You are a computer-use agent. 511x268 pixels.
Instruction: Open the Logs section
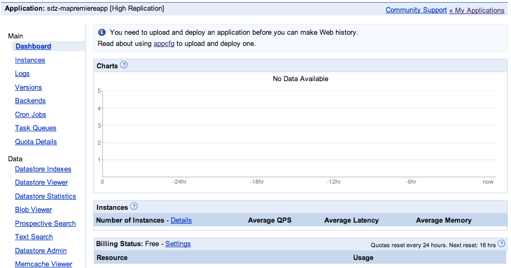click(x=22, y=74)
